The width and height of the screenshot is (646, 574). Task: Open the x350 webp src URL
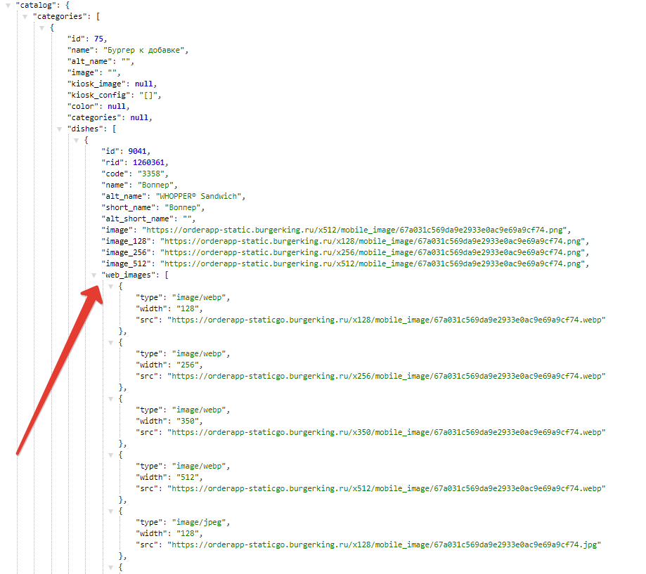(387, 433)
